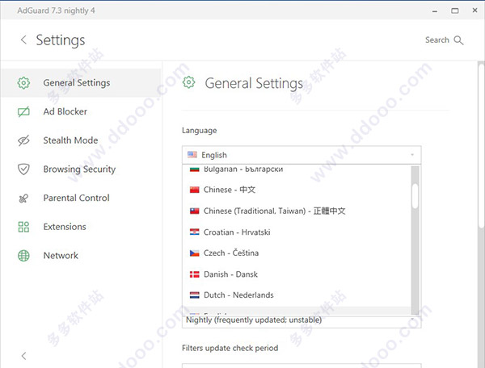485x368 pixels.
Task: Select Dutch - Nederlands option
Action: click(x=297, y=295)
